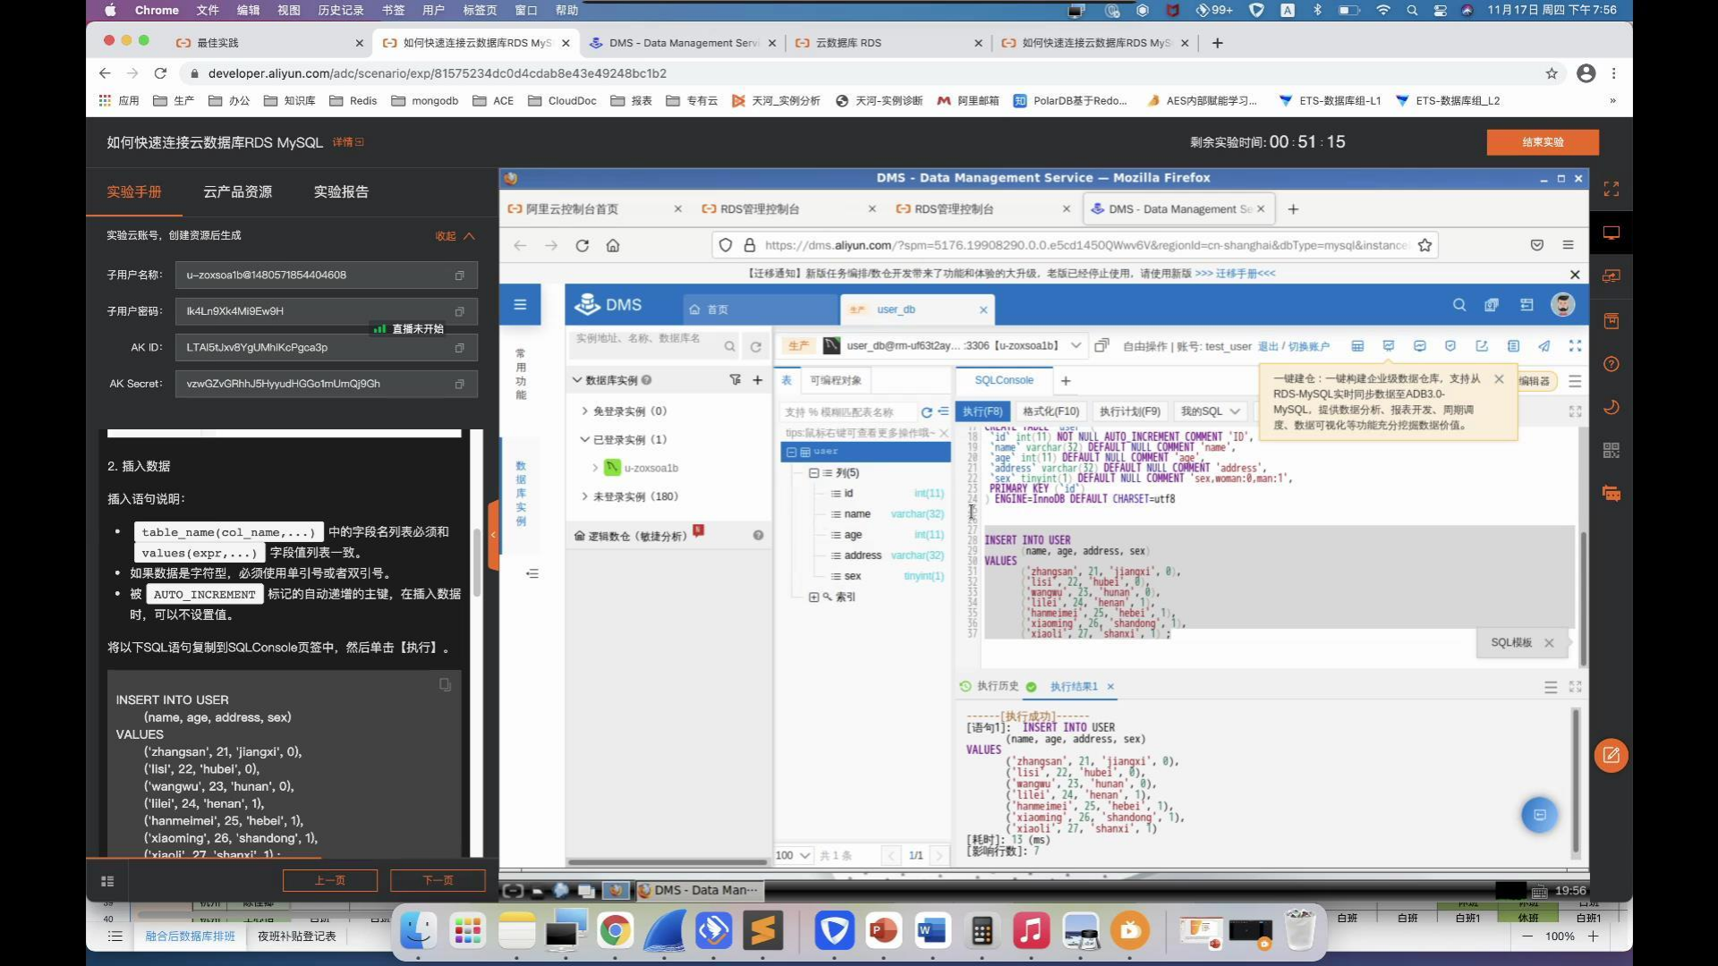Viewport: 1718px width, 966px height.
Task: Open the 历史记录 menu in Chrome
Action: click(x=340, y=10)
